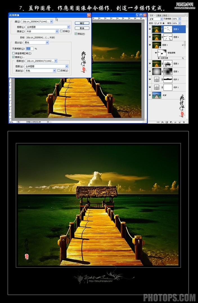This screenshot has height=303, width=198.
Task: Switch to the 路径 paths tab
Action: click(x=165, y=15)
